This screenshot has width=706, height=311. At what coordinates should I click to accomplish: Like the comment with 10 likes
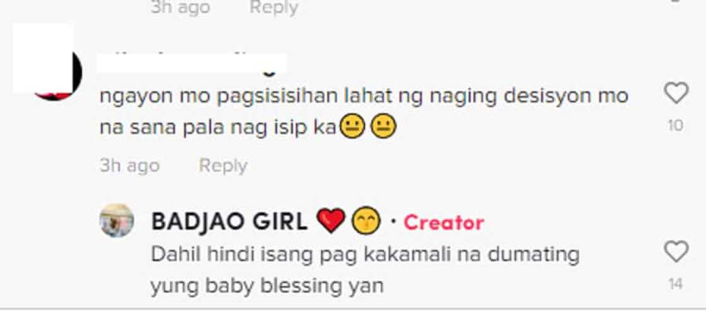(676, 93)
